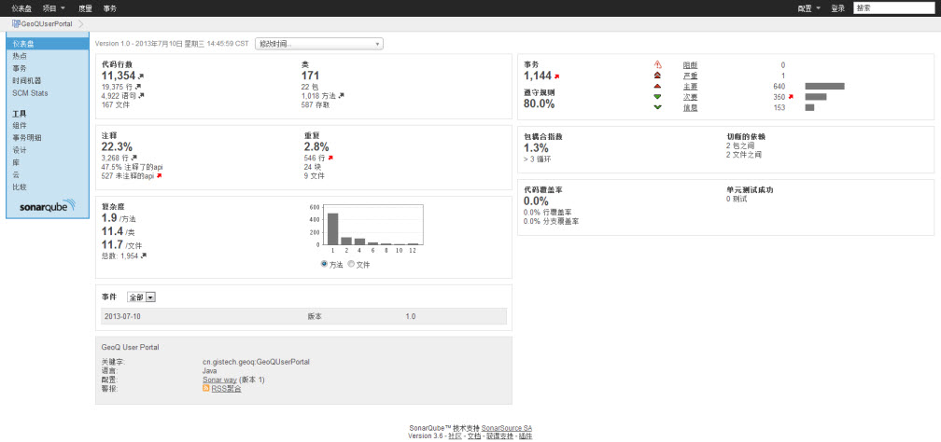Click the GeoQUserPortal breadcrumb link
Screen dimensions: 941x442
point(47,23)
